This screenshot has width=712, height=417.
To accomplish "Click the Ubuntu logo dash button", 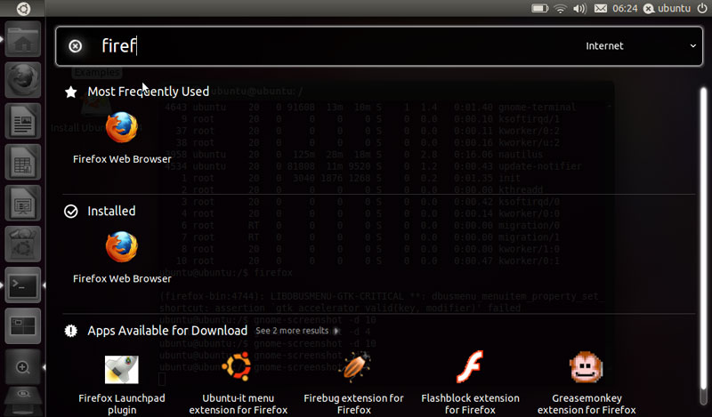I will [x=22, y=8].
